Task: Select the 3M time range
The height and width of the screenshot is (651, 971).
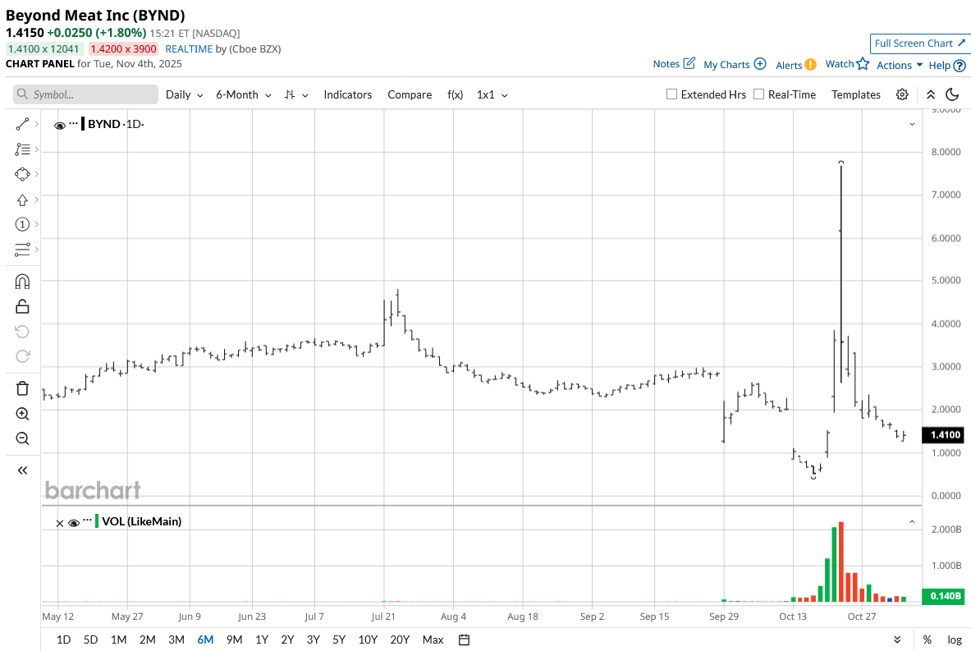Action: tap(176, 640)
